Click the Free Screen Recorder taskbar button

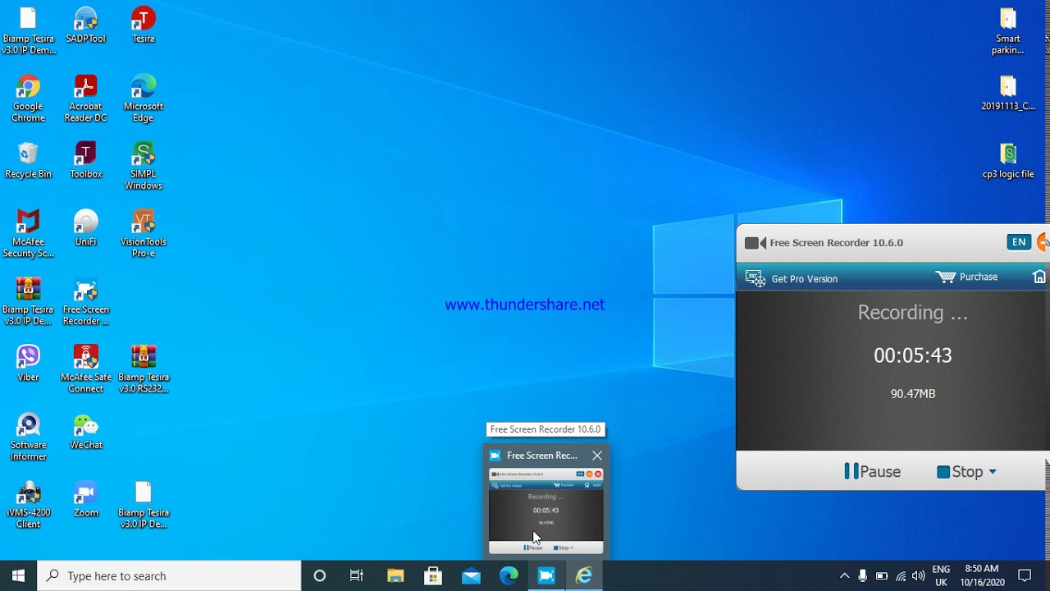tap(546, 575)
